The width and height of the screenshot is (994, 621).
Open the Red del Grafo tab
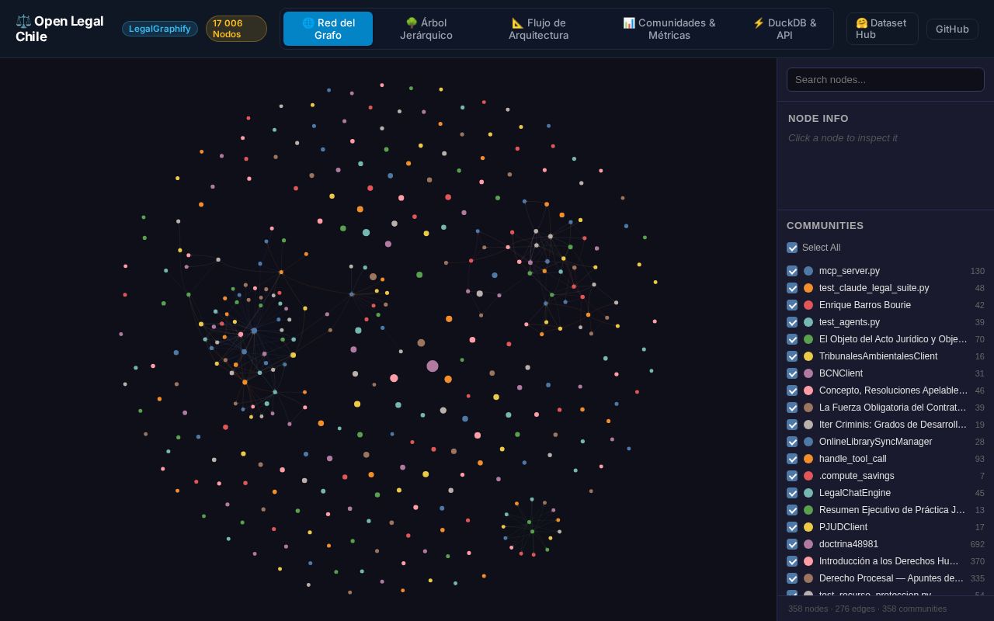point(328,29)
